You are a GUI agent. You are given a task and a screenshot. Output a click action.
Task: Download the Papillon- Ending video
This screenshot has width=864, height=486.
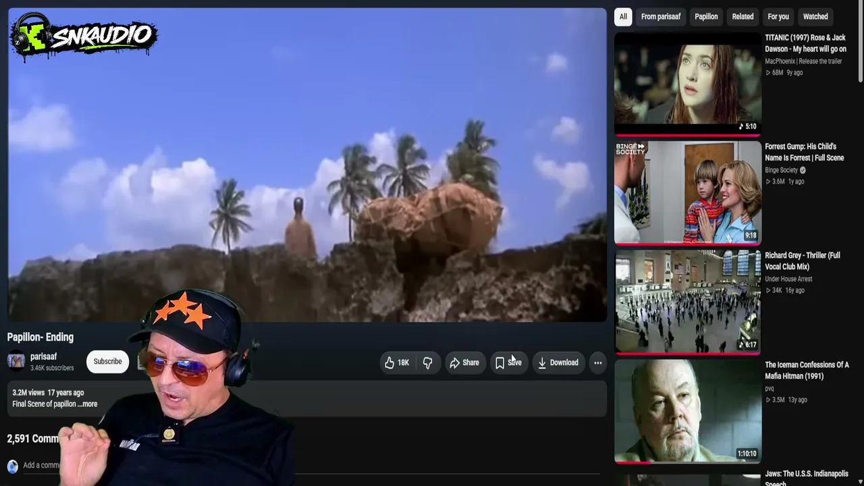coord(558,362)
